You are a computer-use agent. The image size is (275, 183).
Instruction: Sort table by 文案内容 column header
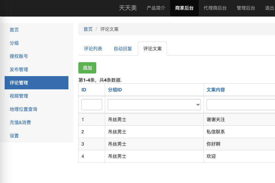pos(216,90)
